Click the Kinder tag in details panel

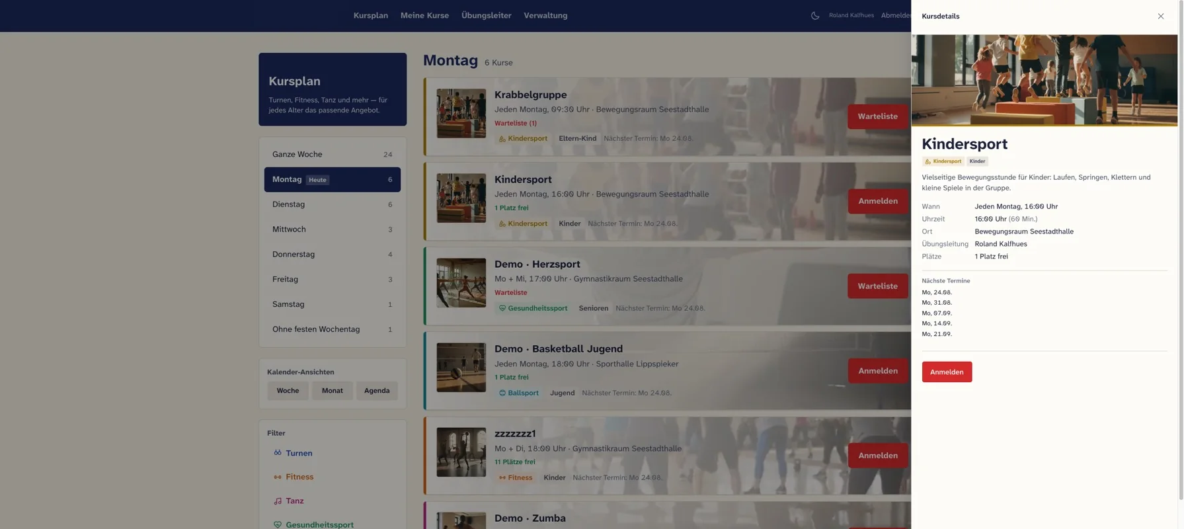click(977, 161)
